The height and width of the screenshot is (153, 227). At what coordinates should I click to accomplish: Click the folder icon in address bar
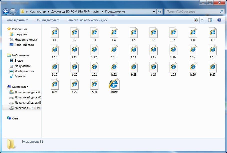(22, 12)
